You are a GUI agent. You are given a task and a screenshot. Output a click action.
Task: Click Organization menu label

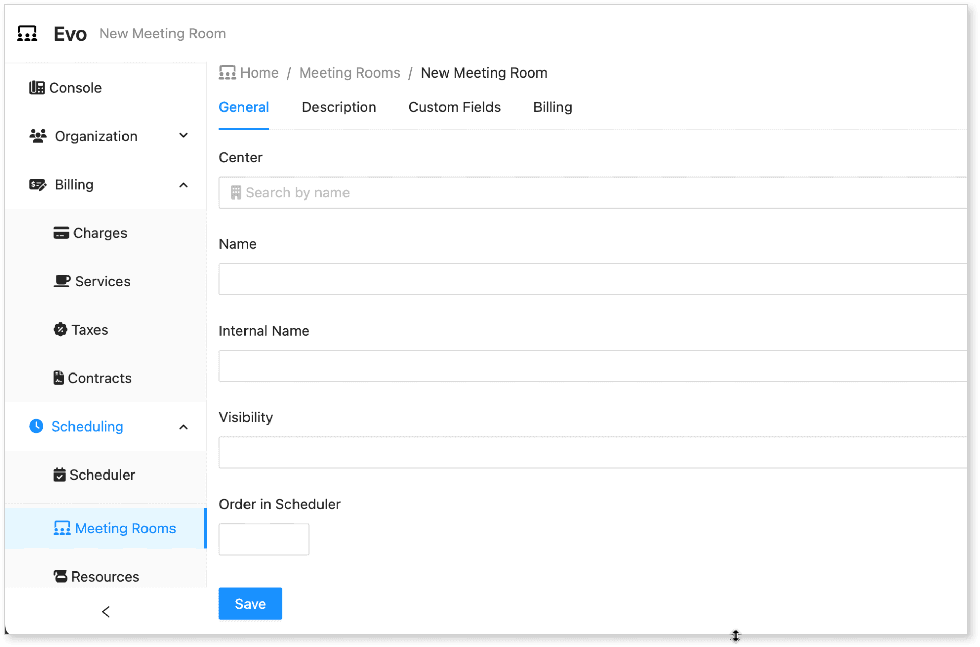coord(96,136)
